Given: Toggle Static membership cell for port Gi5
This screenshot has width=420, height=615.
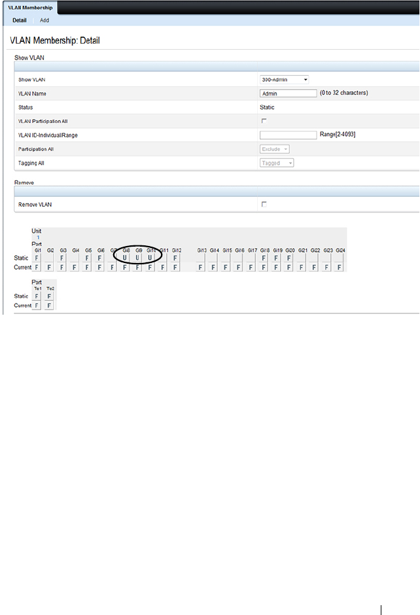Looking at the screenshot, I should pyautogui.click(x=87, y=258).
